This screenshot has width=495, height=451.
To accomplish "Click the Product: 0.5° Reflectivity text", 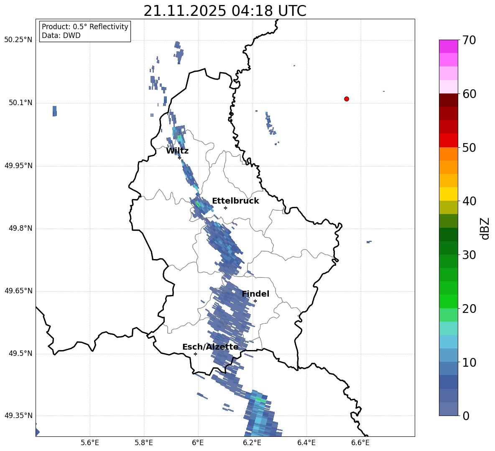I will [85, 27].
